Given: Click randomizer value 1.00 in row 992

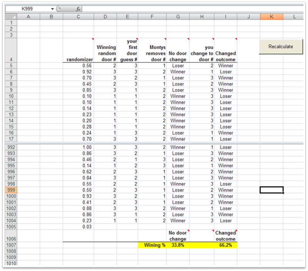Looking at the screenshot, I should [79, 147].
